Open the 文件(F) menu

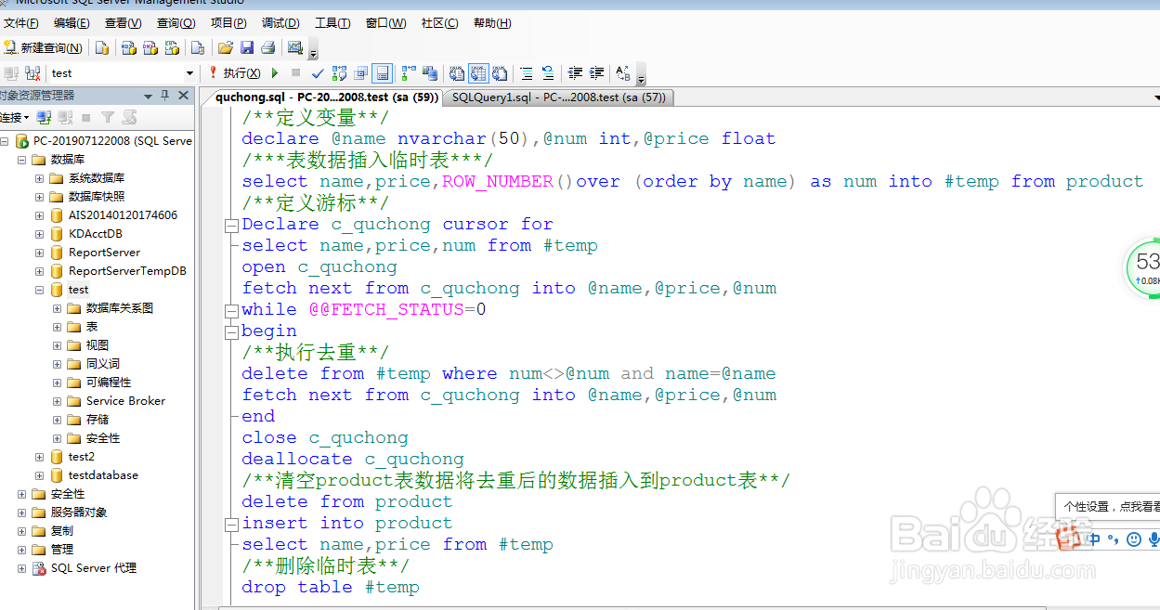[21, 23]
